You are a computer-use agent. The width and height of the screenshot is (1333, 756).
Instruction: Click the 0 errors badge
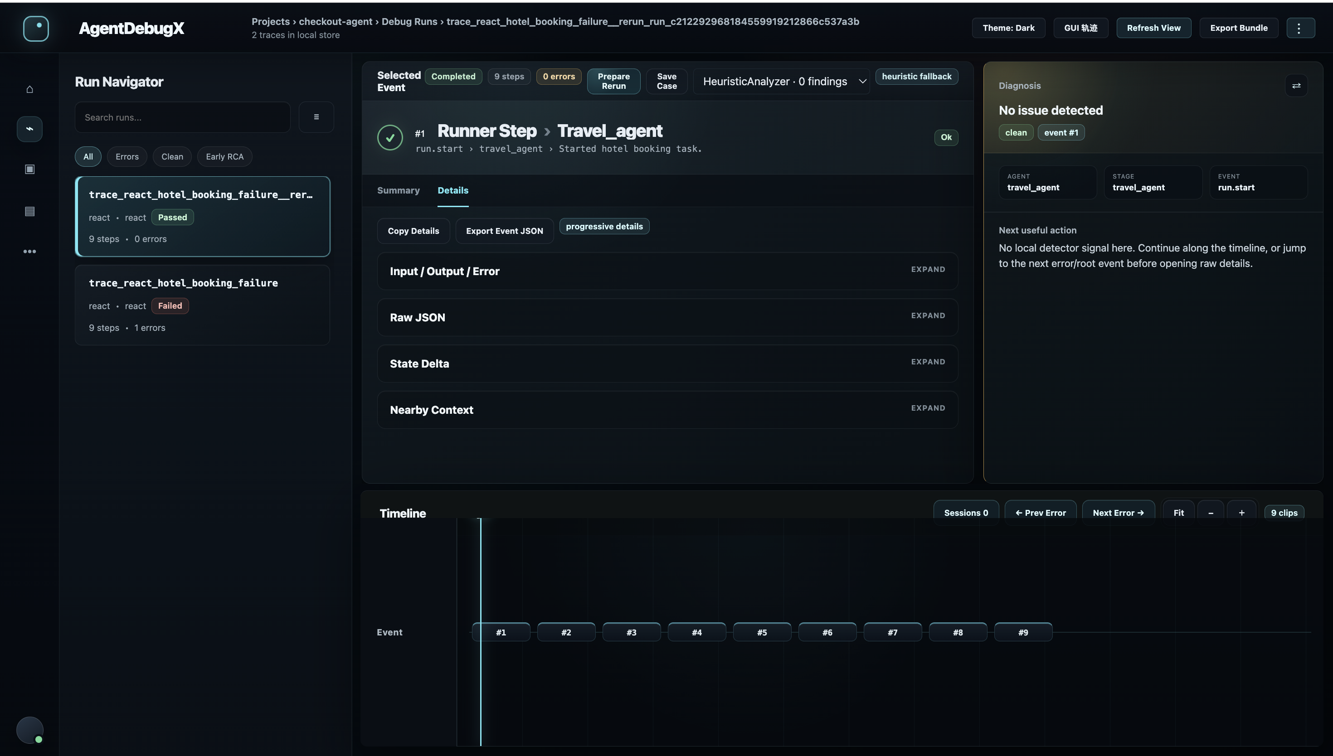(x=559, y=76)
